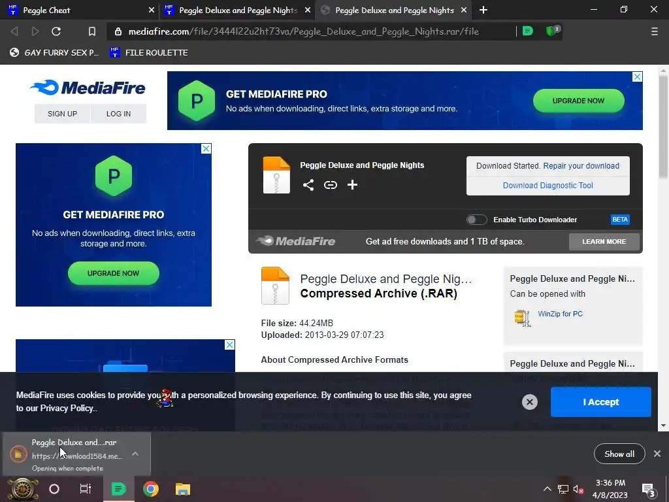
Task: Click the network icon in system tray
Action: point(563,490)
